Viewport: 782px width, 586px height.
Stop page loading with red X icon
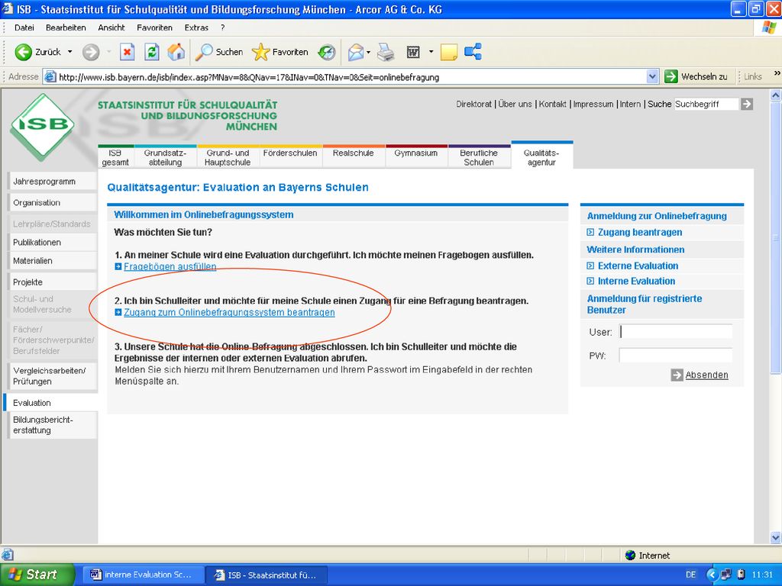[x=128, y=52]
